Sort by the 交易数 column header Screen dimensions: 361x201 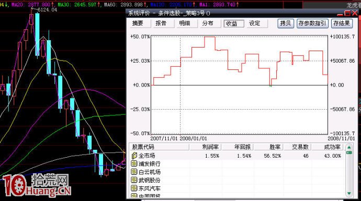pos(298,147)
